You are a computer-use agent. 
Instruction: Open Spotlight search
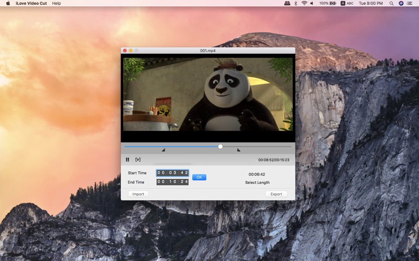pos(391,3)
